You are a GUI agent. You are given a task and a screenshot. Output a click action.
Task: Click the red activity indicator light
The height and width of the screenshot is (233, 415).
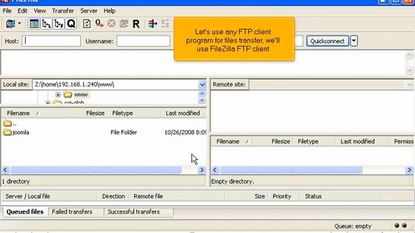(x=404, y=226)
